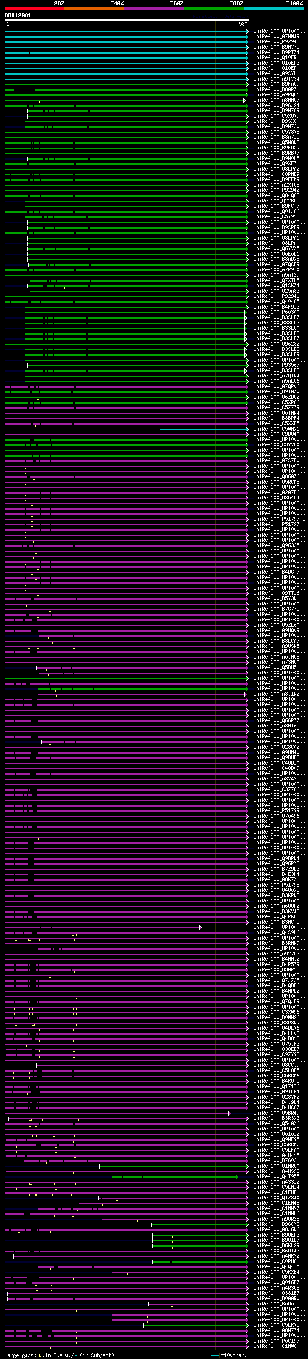Select the UniRef100_B9GJS4 label
Viewport: 308px width, 1359px height.
click(x=276, y=105)
